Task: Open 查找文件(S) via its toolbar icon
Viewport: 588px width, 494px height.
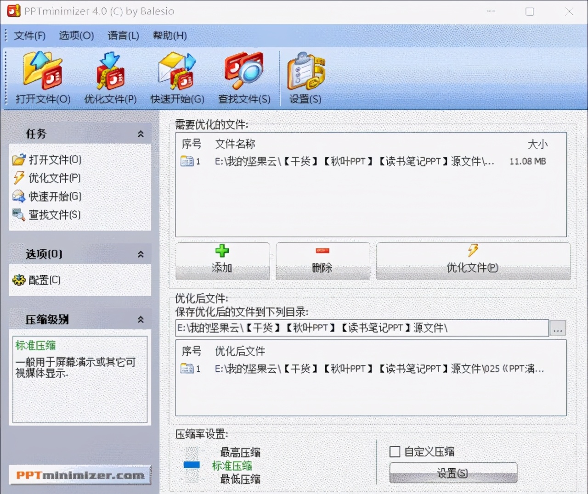Action: pyautogui.click(x=244, y=77)
